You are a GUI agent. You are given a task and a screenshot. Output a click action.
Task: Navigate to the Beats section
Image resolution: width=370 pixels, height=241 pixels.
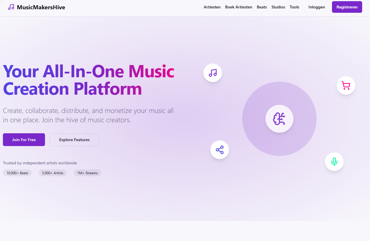261,7
